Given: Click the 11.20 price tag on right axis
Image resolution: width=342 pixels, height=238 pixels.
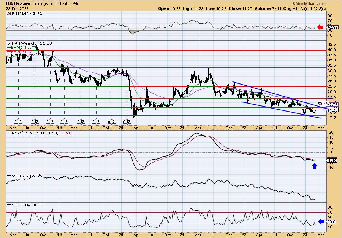Looking at the screenshot, I should pos(333,110).
